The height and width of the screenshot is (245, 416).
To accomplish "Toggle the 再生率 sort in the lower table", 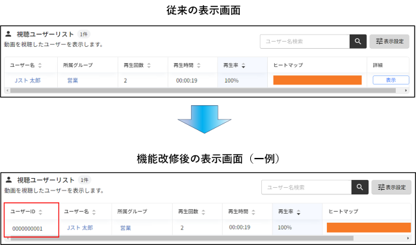I will click(298, 212).
